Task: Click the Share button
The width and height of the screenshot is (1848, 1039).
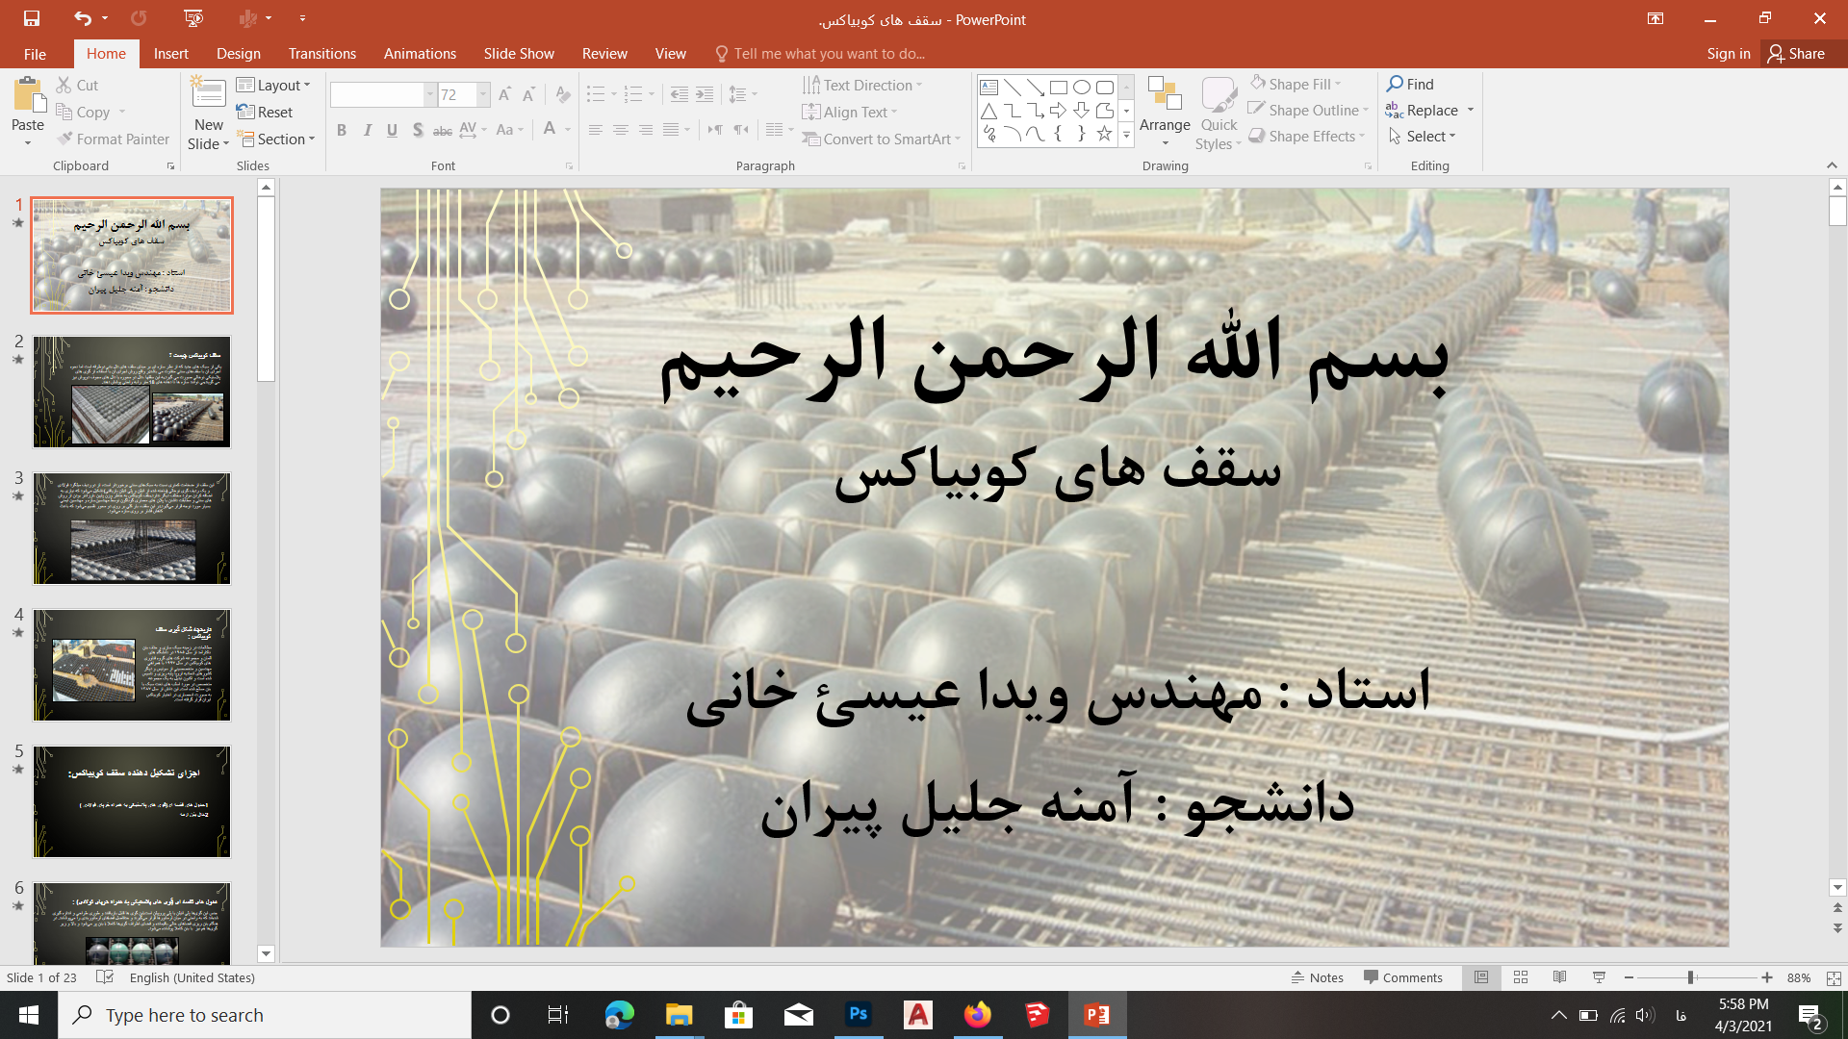Action: [1796, 54]
